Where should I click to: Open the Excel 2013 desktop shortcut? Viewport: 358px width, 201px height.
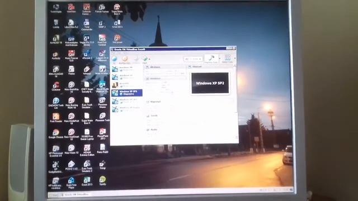(87, 181)
